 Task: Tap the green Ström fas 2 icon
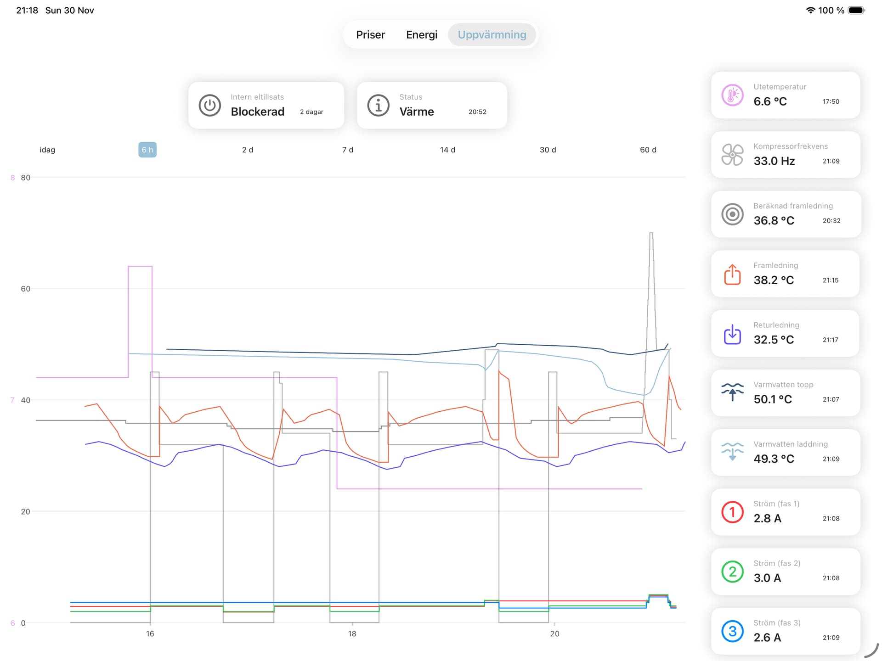(x=732, y=572)
